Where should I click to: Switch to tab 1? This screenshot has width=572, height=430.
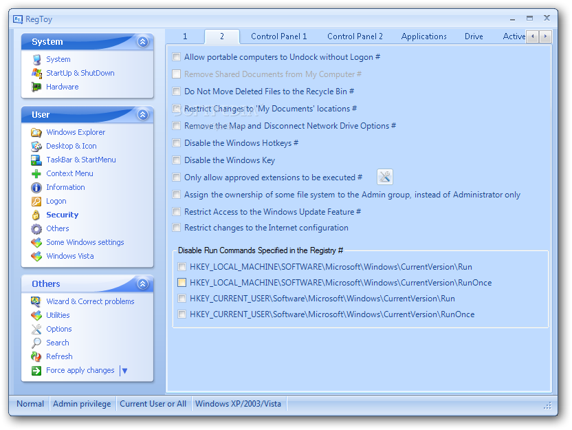185,36
